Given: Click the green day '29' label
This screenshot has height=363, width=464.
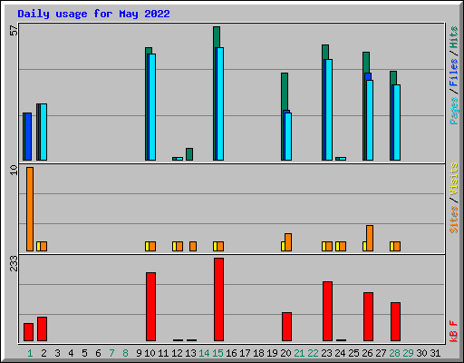Looking at the screenshot, I should click(408, 353).
